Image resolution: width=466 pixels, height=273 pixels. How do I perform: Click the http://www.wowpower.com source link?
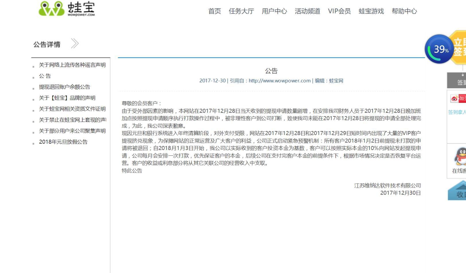(279, 81)
